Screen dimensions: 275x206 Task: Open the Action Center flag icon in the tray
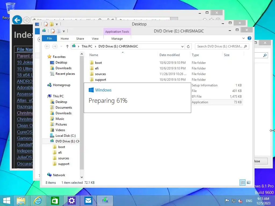(227, 201)
